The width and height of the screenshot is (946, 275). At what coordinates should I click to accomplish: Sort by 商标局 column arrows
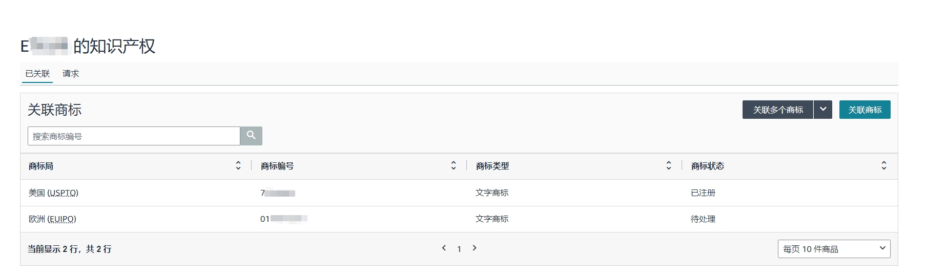coord(238,165)
